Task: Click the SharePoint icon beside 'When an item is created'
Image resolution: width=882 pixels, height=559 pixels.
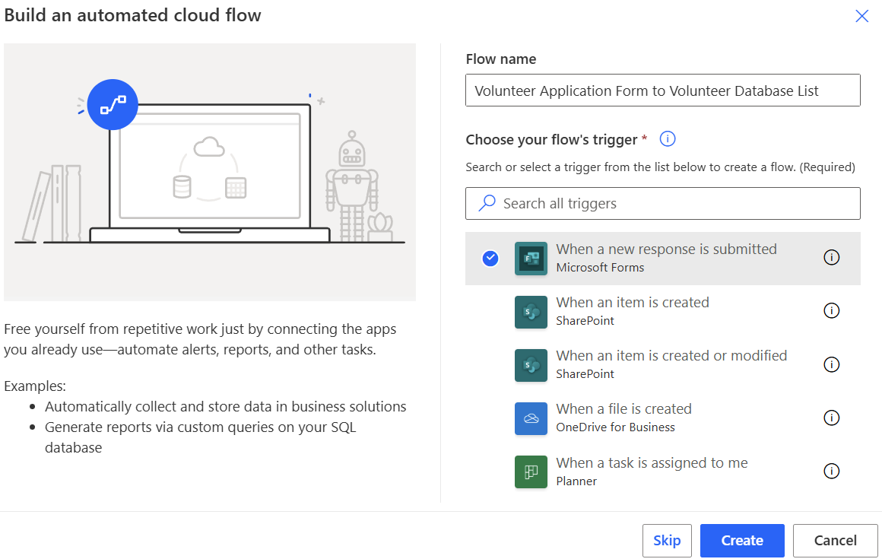Action: (530, 311)
